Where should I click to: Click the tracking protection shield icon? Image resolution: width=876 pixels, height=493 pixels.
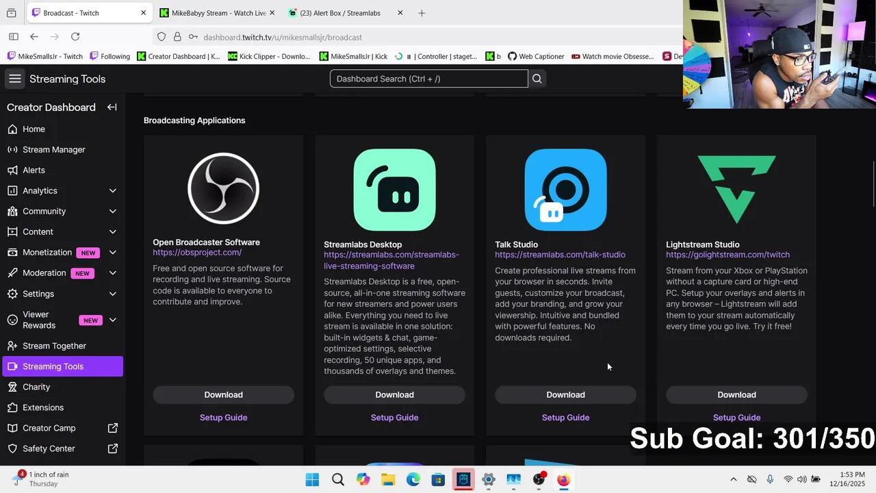[x=162, y=37]
